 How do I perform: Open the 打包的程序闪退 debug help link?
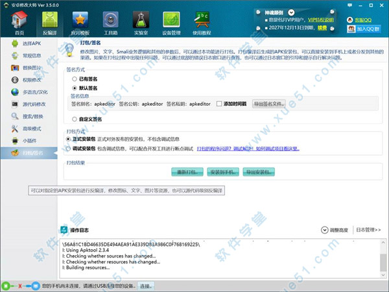click(x=248, y=149)
